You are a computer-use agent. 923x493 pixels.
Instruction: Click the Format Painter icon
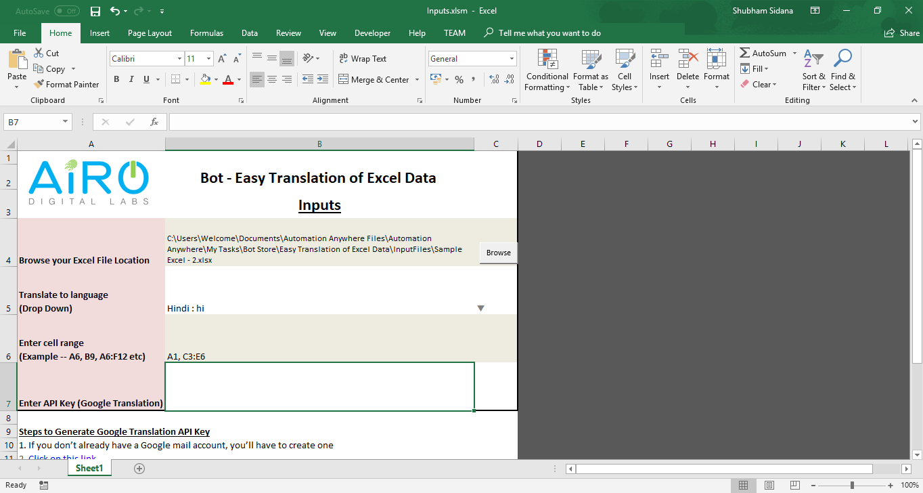click(x=39, y=85)
